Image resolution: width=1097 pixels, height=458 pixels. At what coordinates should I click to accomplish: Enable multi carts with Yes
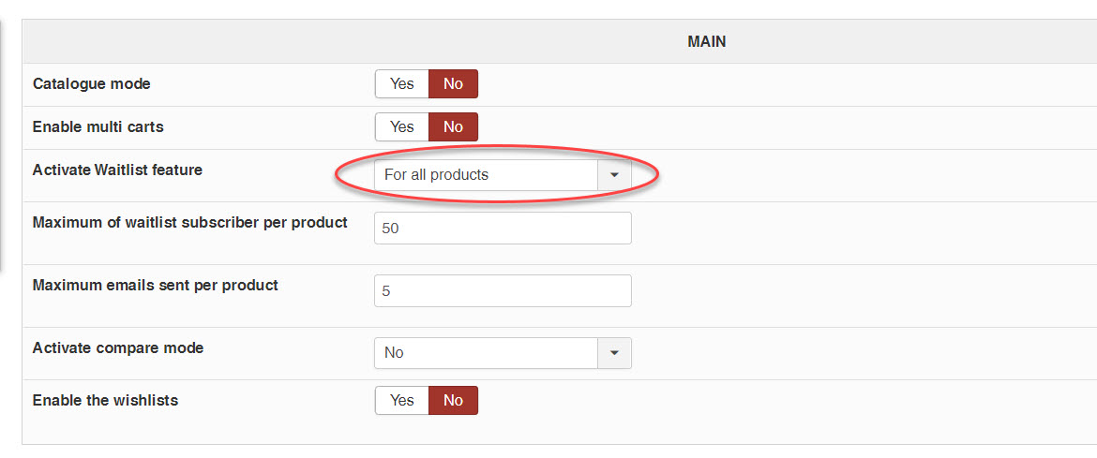point(401,127)
